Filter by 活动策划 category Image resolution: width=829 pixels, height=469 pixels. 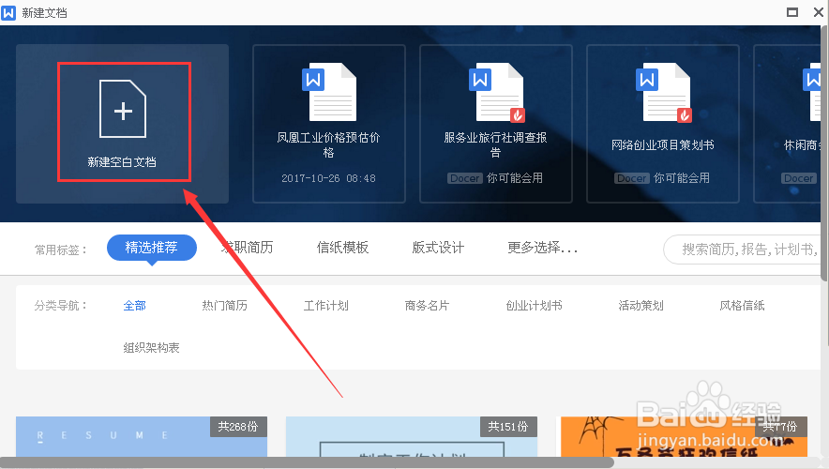coord(641,306)
